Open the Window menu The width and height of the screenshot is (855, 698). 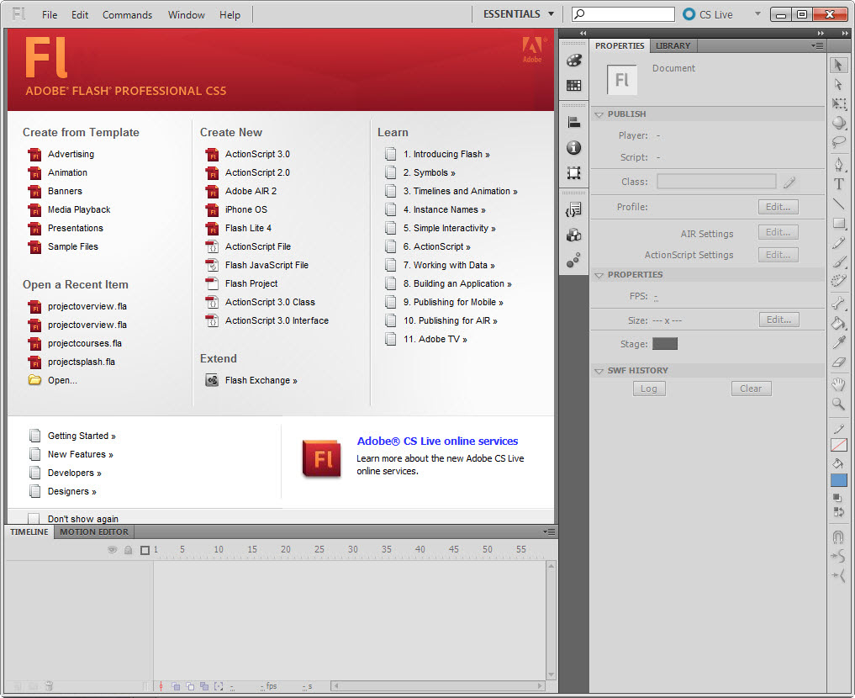[186, 15]
